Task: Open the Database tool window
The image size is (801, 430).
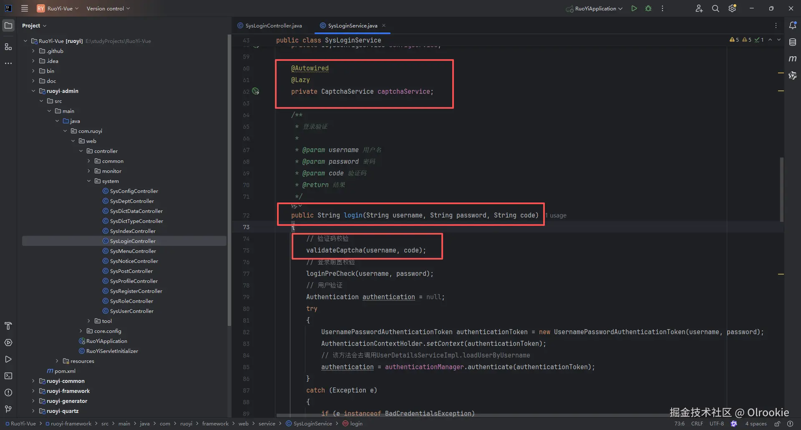Action: click(x=793, y=42)
